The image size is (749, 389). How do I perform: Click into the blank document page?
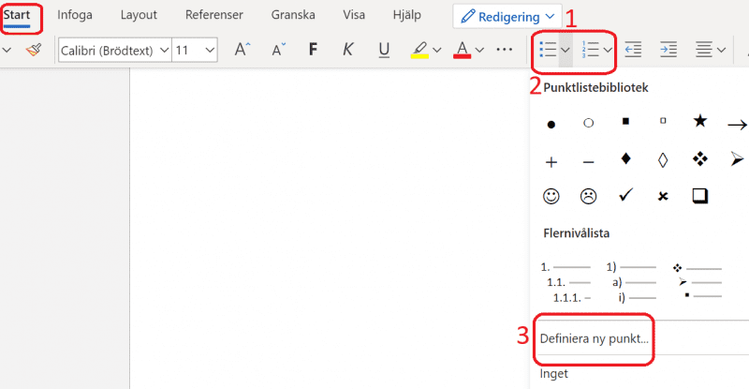[329, 229]
